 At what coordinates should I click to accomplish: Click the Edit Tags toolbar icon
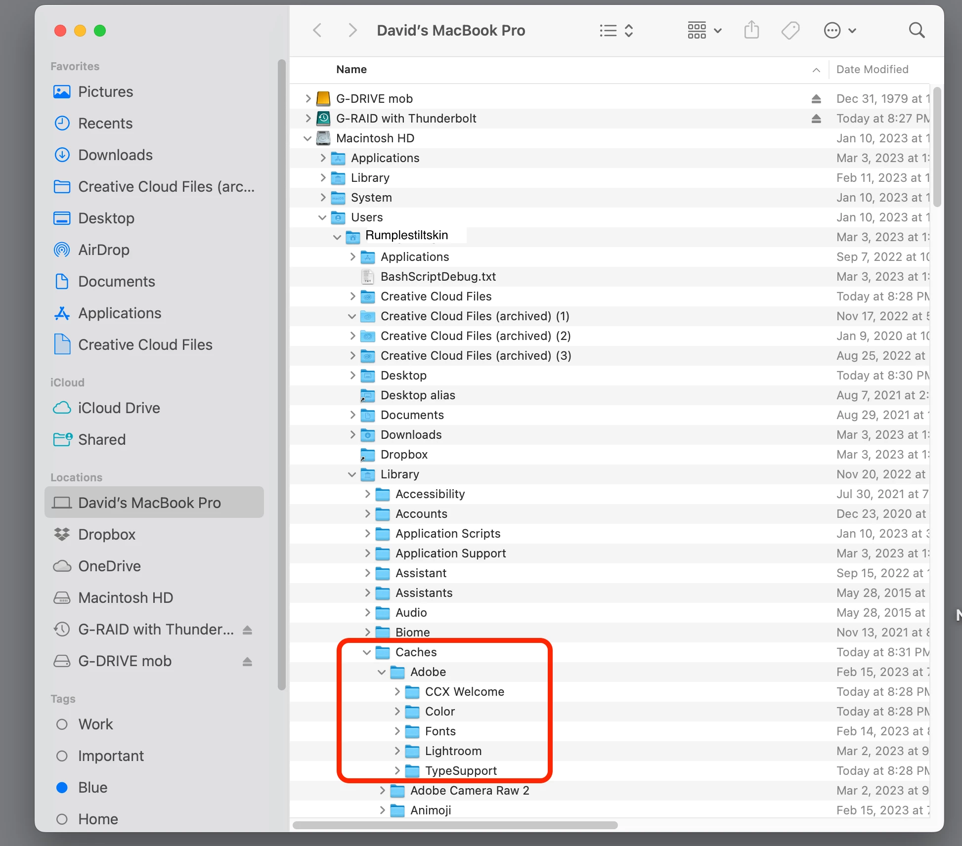click(790, 31)
